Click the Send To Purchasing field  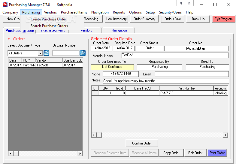coord(207,67)
